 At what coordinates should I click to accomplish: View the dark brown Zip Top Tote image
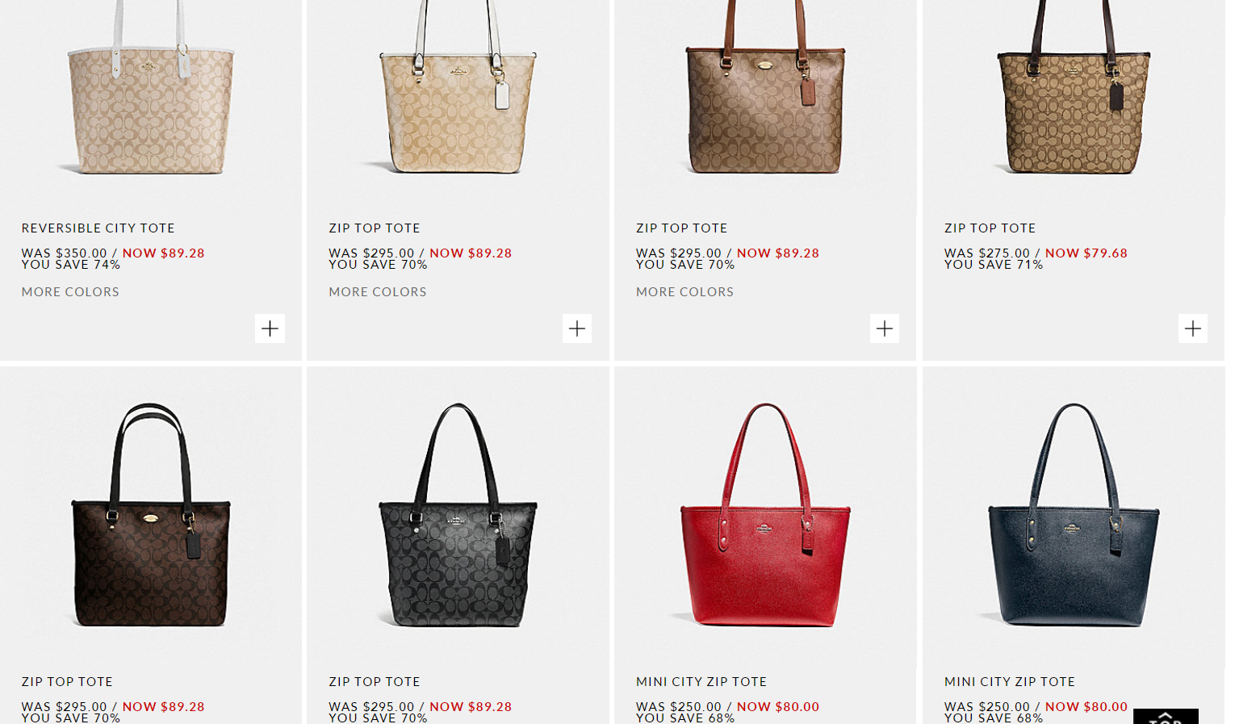point(151,515)
